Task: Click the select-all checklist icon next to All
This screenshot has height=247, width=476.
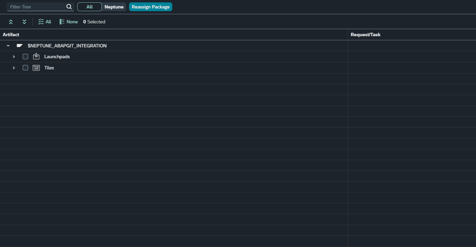Action: click(x=40, y=21)
